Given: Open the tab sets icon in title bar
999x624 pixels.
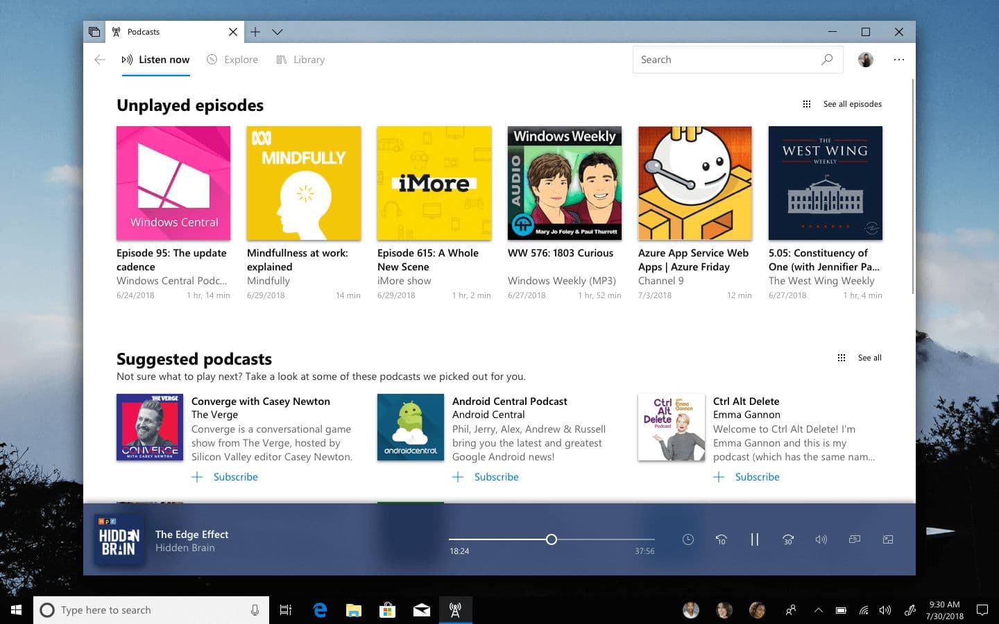Looking at the screenshot, I should [94, 32].
